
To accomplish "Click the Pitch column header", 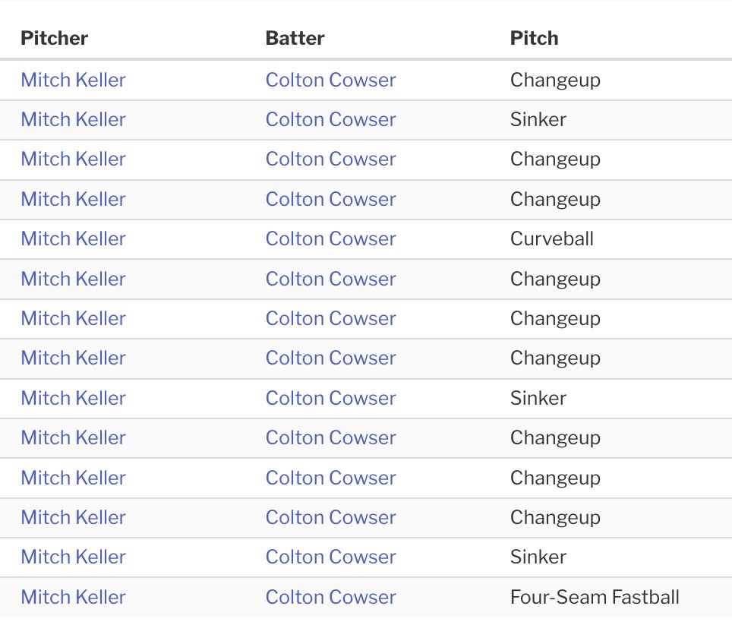I will [x=534, y=38].
